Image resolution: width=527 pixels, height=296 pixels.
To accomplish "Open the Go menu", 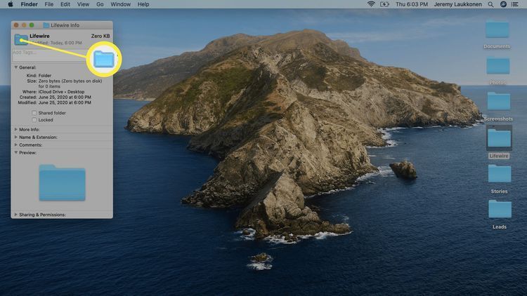I will (100, 4).
